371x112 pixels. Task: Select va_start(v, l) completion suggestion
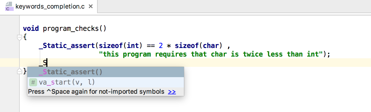point(106,82)
